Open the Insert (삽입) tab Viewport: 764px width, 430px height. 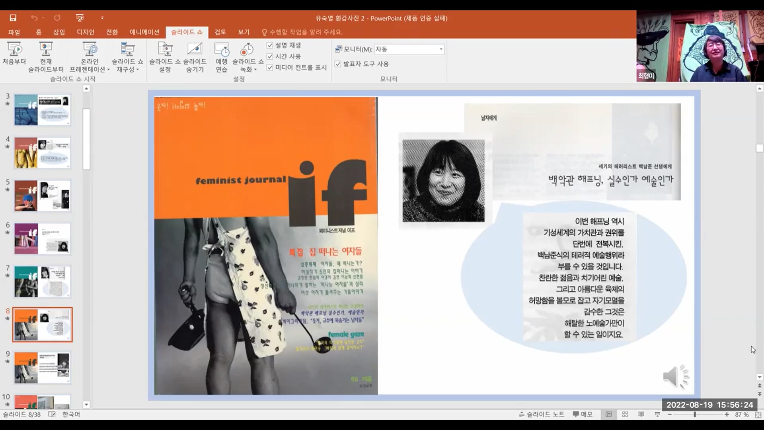pyautogui.click(x=59, y=32)
